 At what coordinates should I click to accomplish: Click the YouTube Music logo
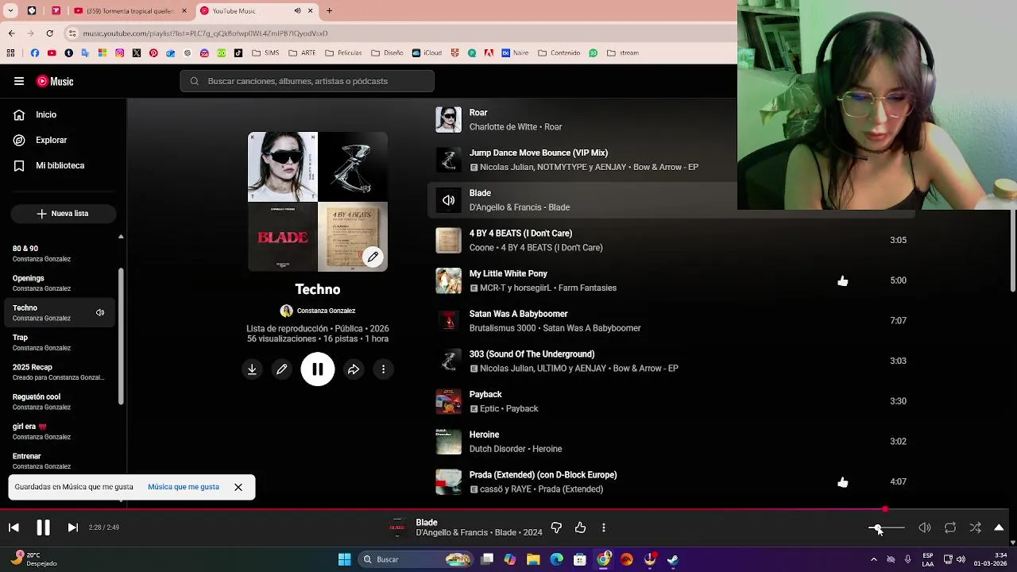point(55,81)
